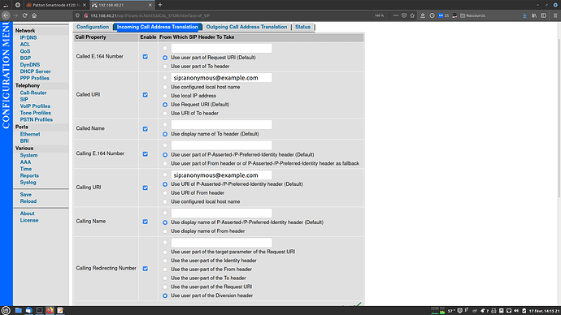Toggle the Calling Redirecting Number checkbox
Viewport: 561px width, 315px height.
pyautogui.click(x=146, y=268)
